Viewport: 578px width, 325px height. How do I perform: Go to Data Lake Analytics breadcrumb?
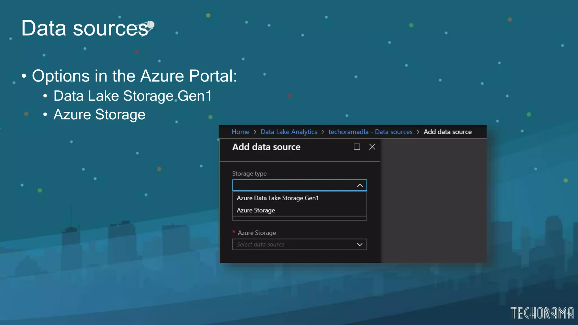pos(289,132)
